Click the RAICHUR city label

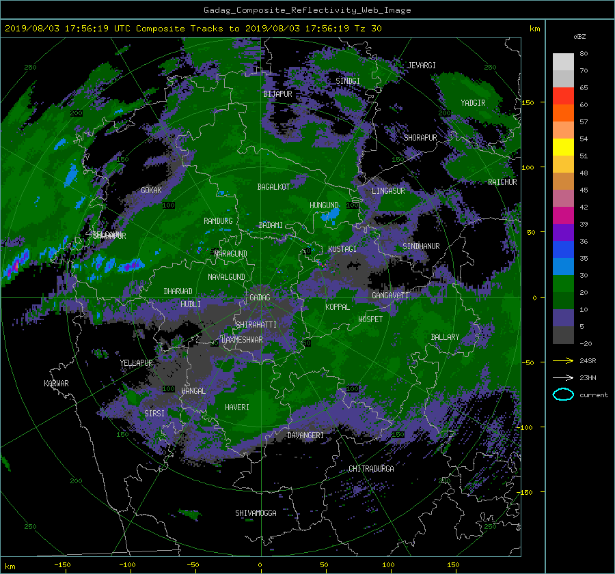click(502, 182)
